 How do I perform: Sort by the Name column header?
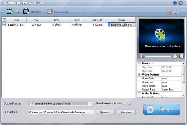click(17, 20)
